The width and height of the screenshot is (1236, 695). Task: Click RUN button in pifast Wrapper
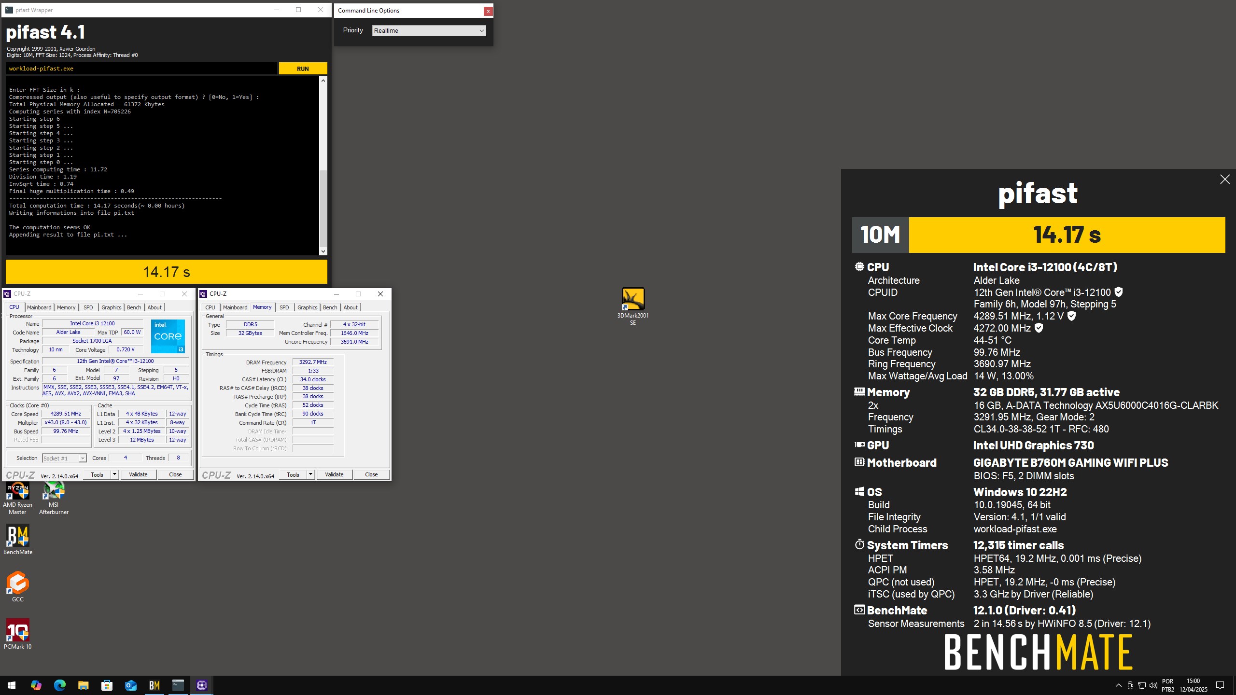coord(303,69)
